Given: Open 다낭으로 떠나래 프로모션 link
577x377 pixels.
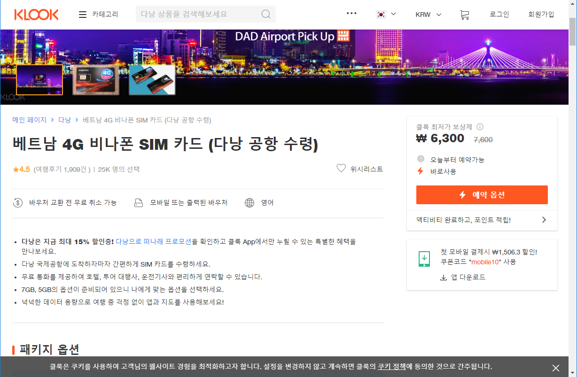Looking at the screenshot, I should pyautogui.click(x=154, y=242).
